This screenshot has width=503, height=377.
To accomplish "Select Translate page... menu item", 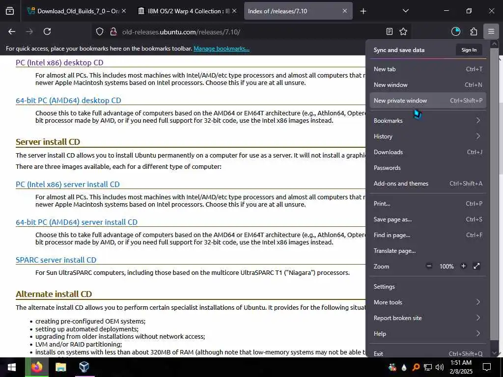I will 428,251.
